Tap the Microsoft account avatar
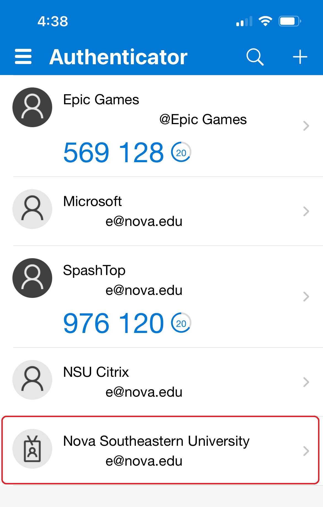The image size is (323, 507). pyautogui.click(x=32, y=209)
